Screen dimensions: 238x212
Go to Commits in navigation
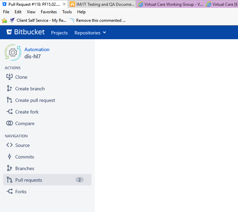[24, 157]
